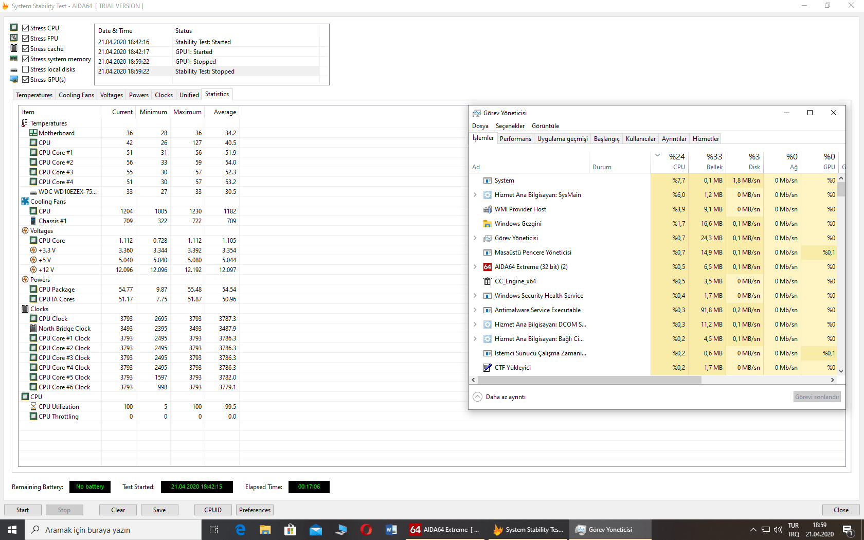Click the taskbar search box

coord(113,530)
